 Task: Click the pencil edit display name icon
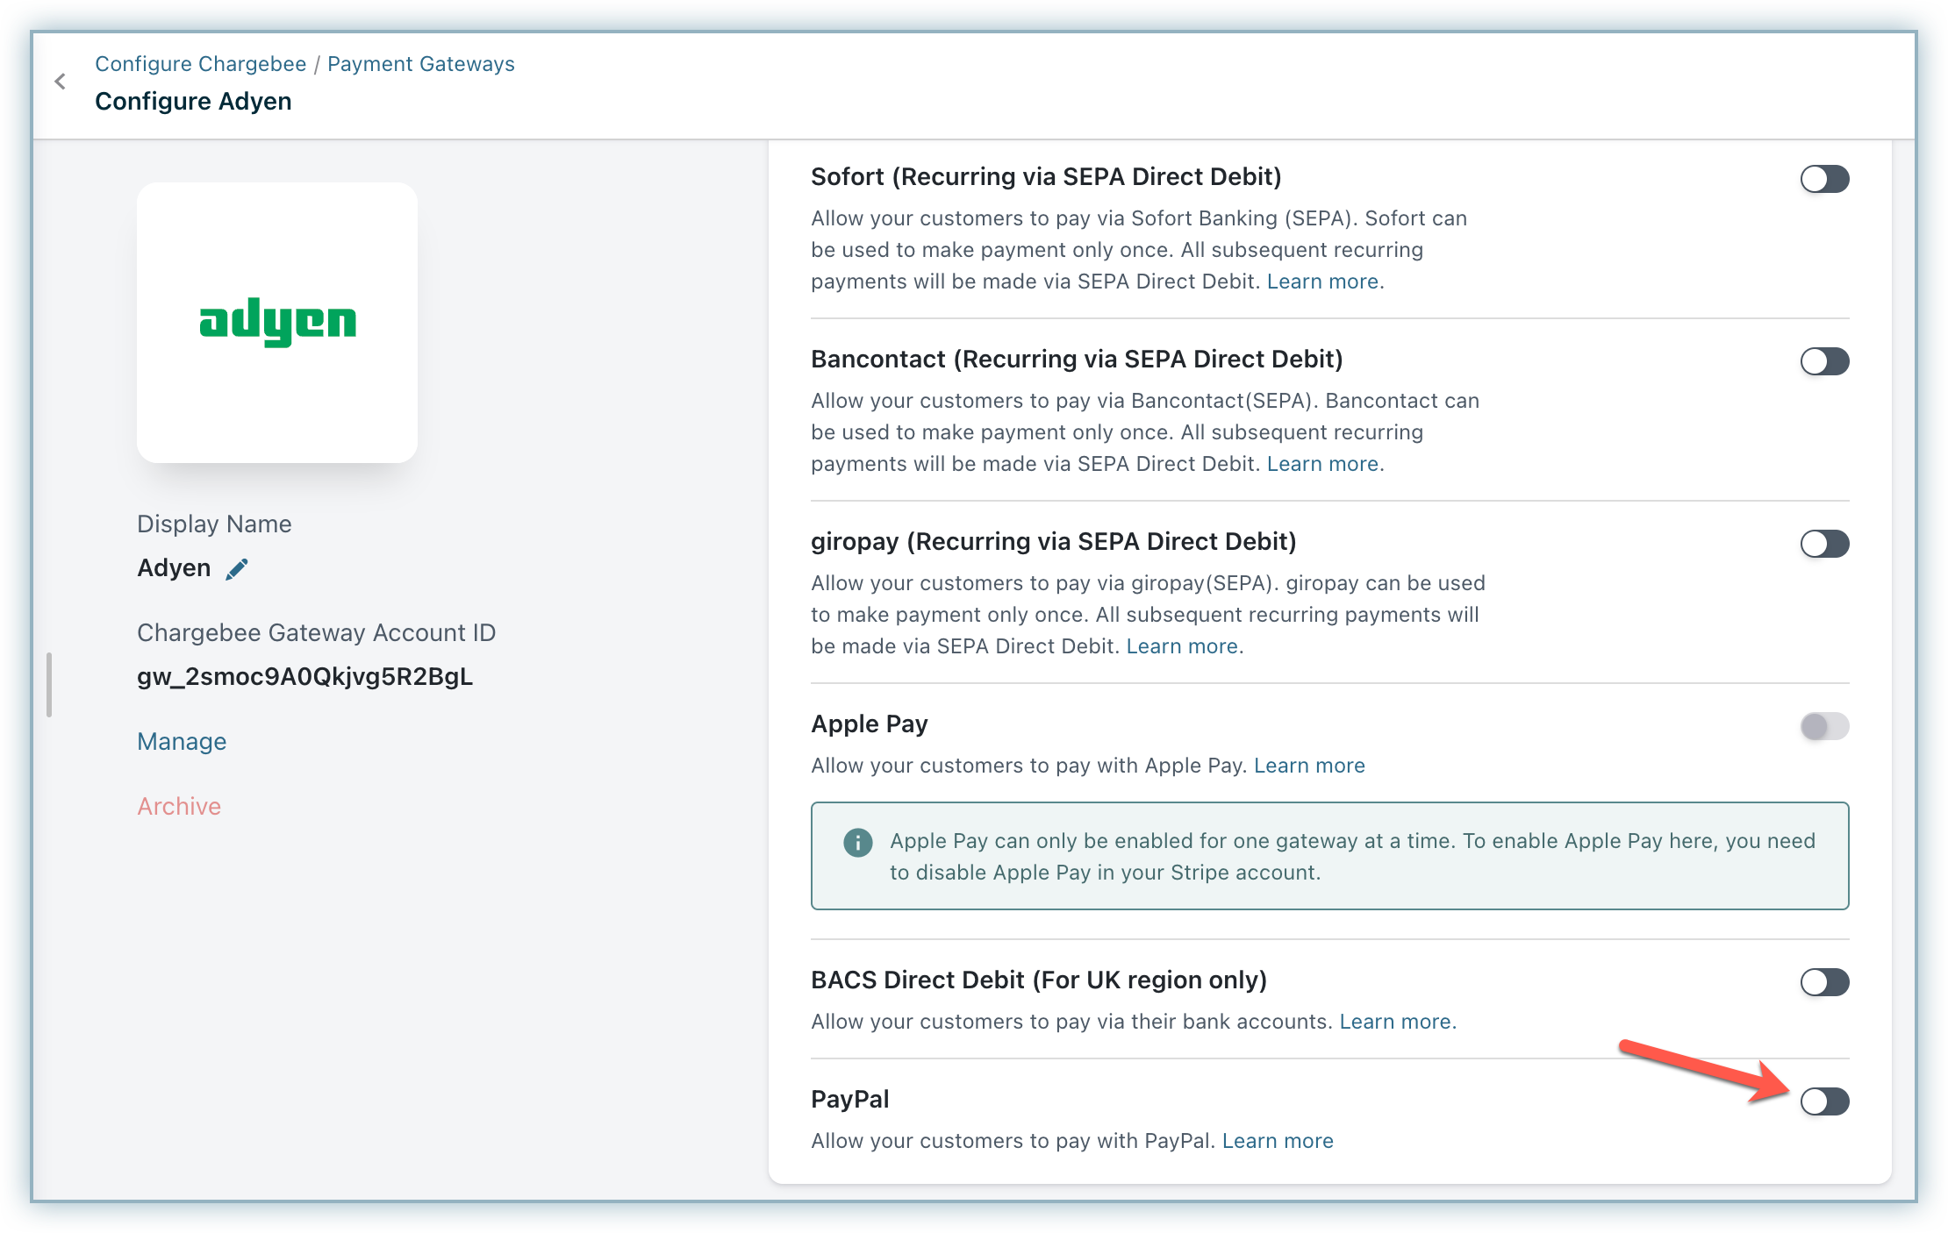237,569
